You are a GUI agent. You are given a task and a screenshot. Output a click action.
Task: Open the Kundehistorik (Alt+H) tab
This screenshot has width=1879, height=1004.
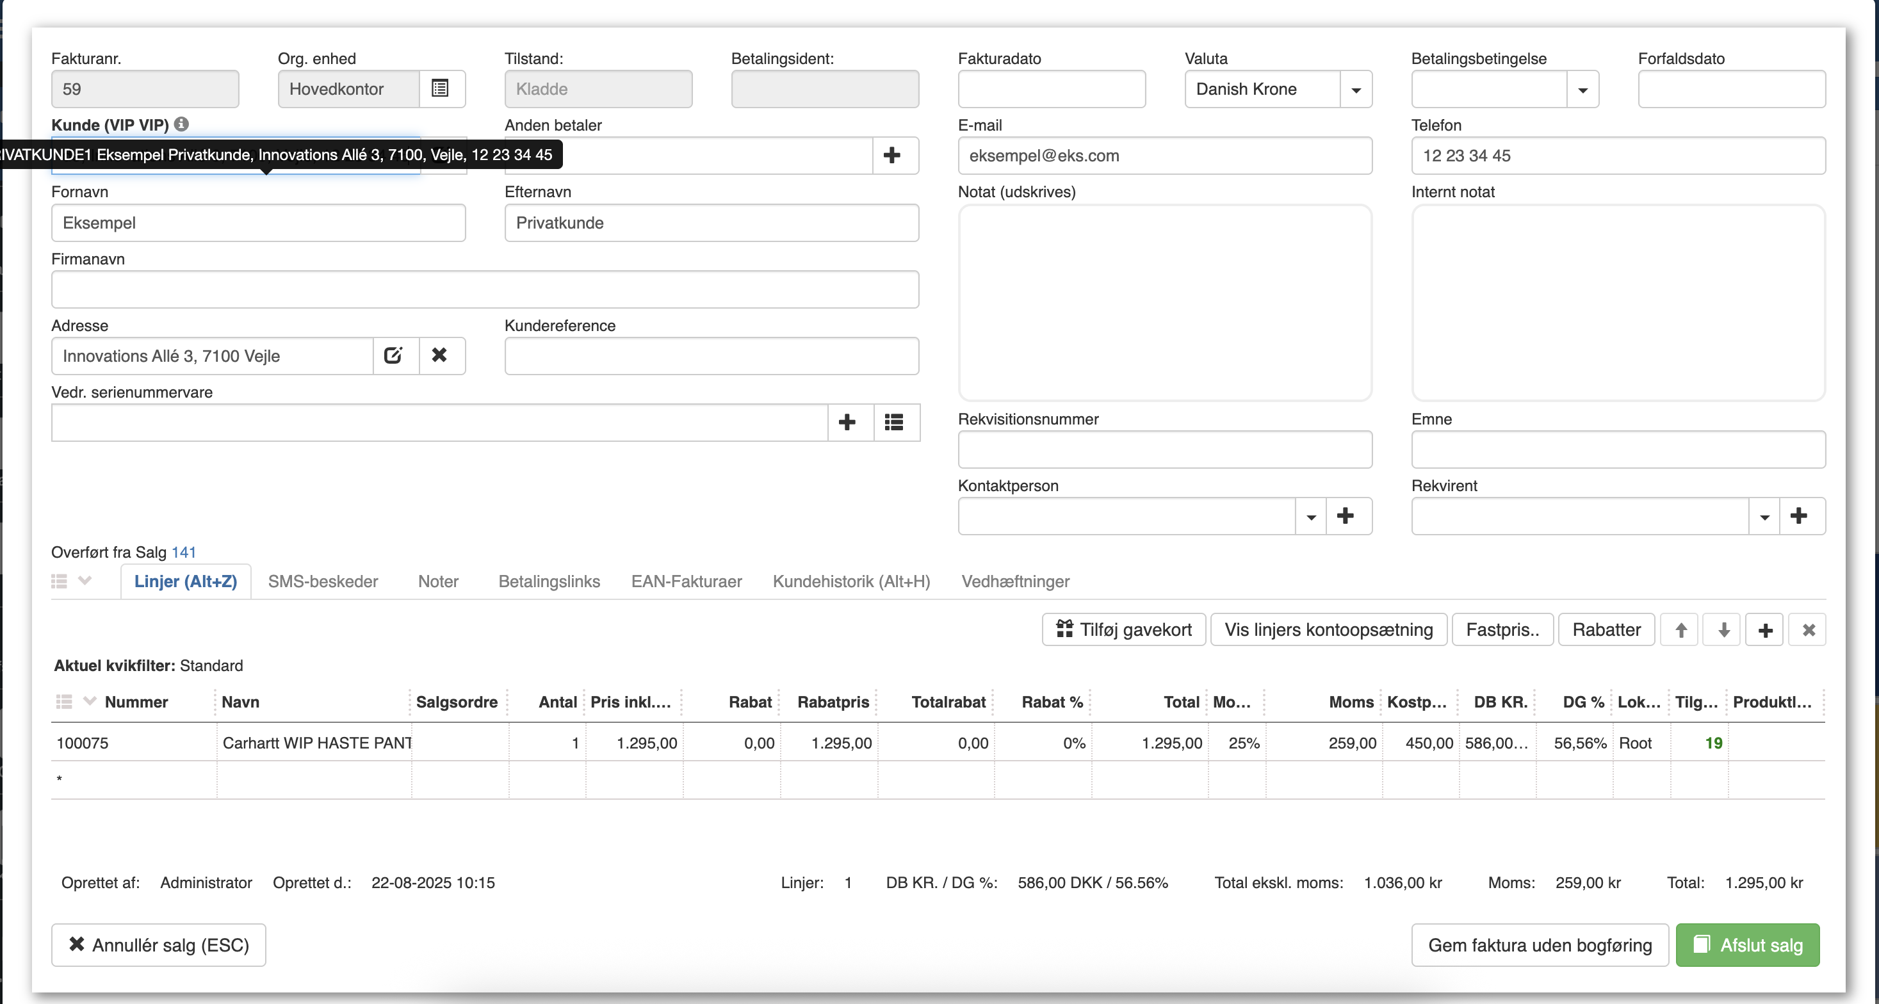(851, 581)
